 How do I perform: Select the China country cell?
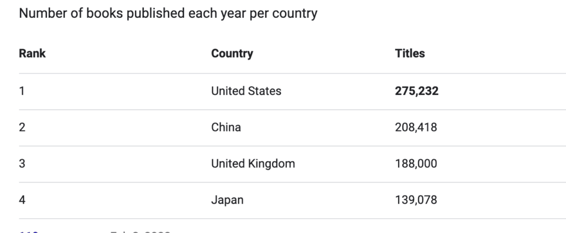click(226, 128)
